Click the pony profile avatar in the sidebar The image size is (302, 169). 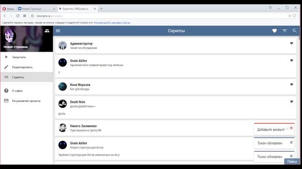9,36
